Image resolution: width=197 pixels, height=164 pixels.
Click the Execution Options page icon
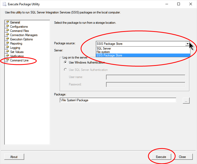7,39
